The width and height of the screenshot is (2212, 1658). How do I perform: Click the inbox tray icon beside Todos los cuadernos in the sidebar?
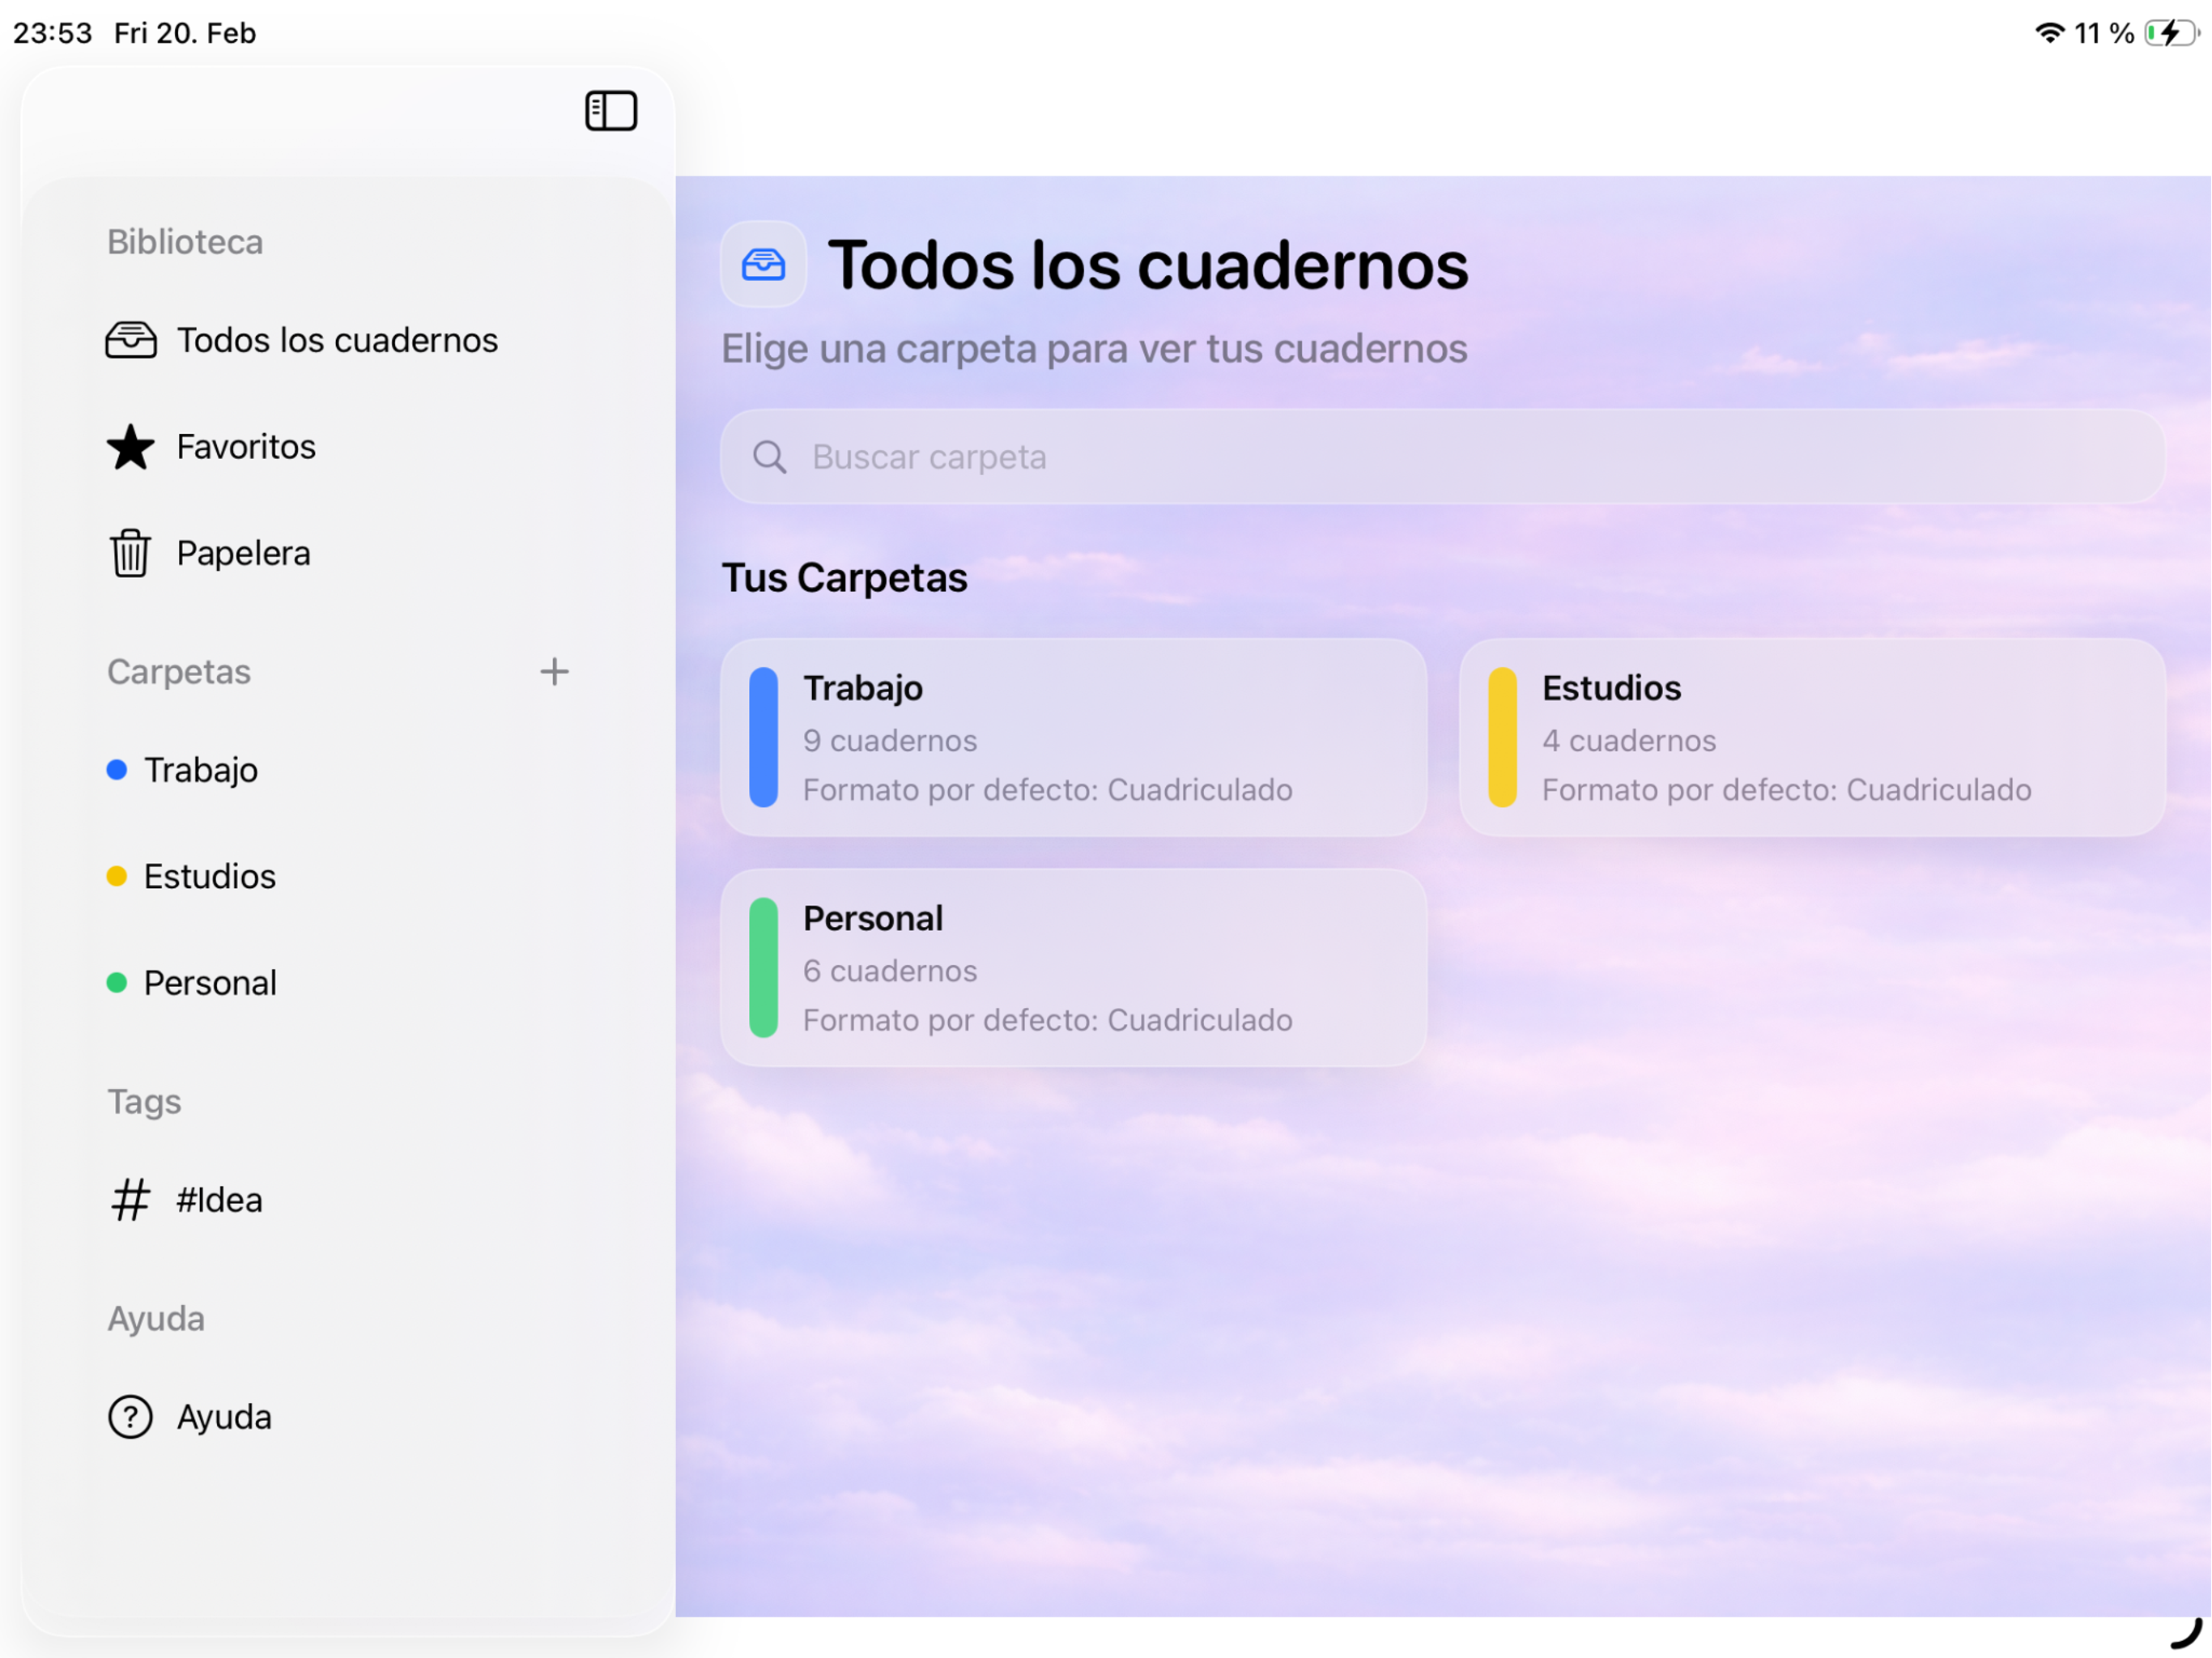(131, 340)
